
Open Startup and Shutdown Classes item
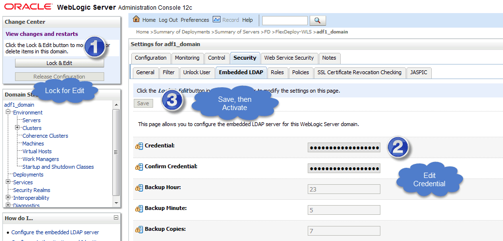[x=58, y=167]
